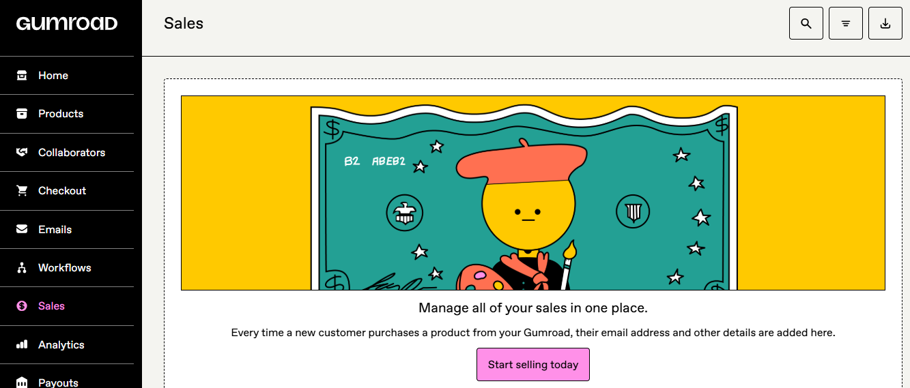
Task: Go to Products in sidebar
Action: 67,114
